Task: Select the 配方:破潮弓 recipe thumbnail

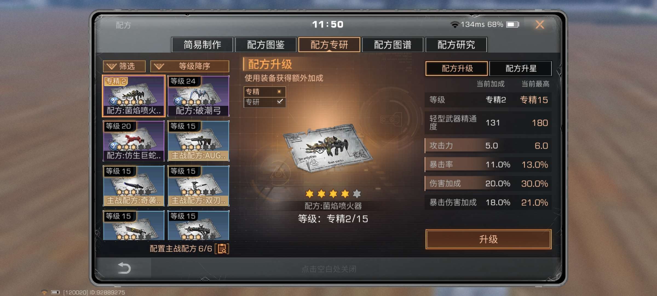Action: click(198, 96)
